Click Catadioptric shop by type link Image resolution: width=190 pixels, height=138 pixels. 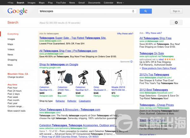point(85,101)
